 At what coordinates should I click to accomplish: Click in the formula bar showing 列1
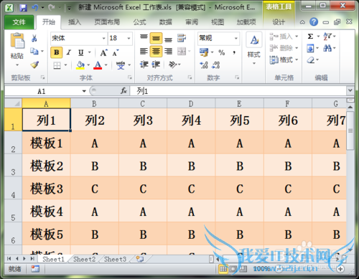pyautogui.click(x=238, y=91)
